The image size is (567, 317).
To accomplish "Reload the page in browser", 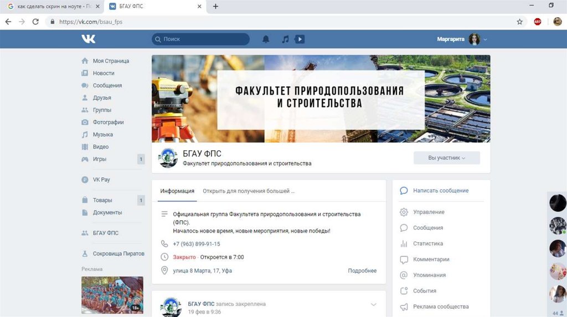I will pos(35,22).
